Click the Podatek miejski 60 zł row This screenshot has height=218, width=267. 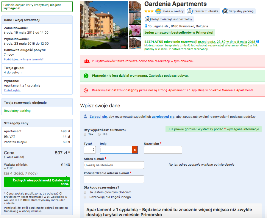click(37, 142)
